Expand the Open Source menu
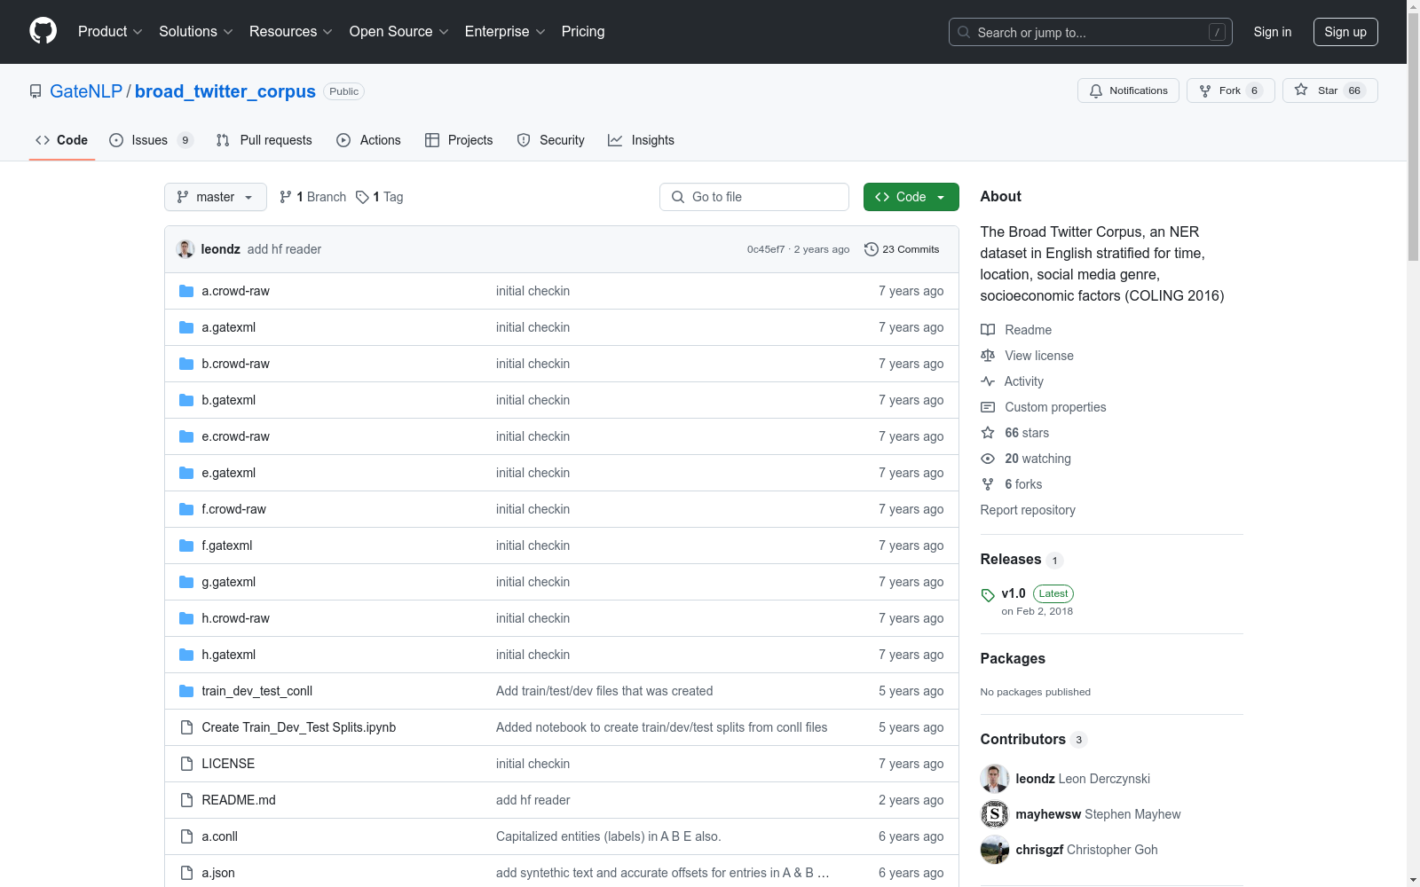The image size is (1420, 887). coord(399,32)
